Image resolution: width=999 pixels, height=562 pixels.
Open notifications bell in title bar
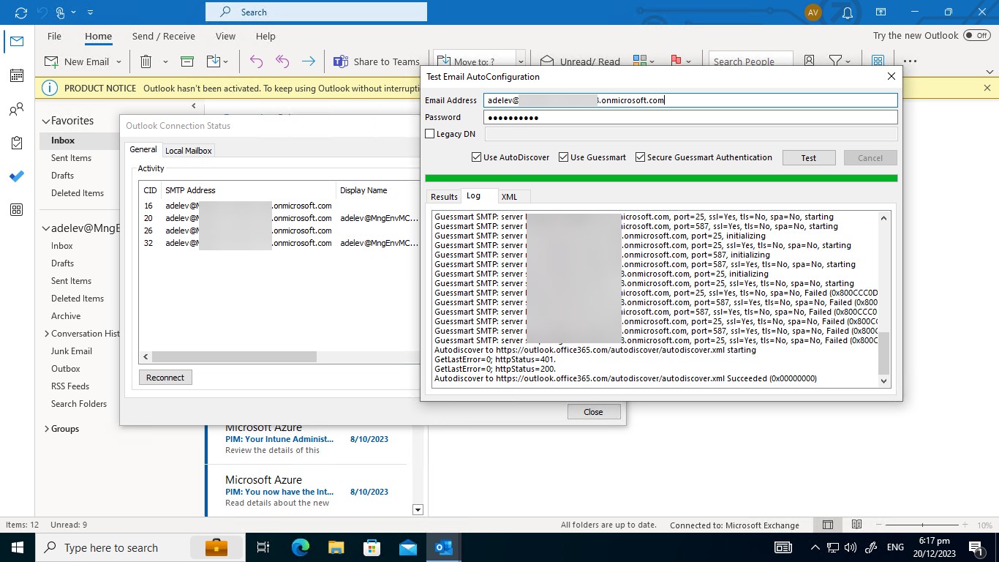tap(848, 12)
